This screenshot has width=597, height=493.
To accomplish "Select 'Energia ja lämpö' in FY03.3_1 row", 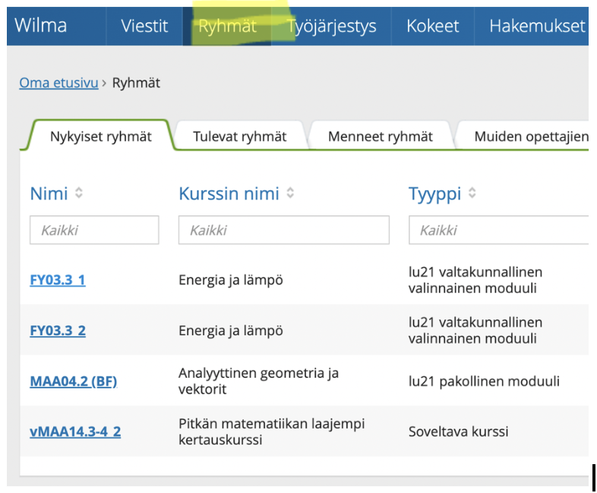I will pyautogui.click(x=231, y=280).
